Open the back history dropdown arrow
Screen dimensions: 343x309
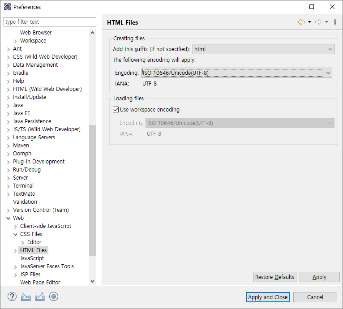[x=309, y=22]
